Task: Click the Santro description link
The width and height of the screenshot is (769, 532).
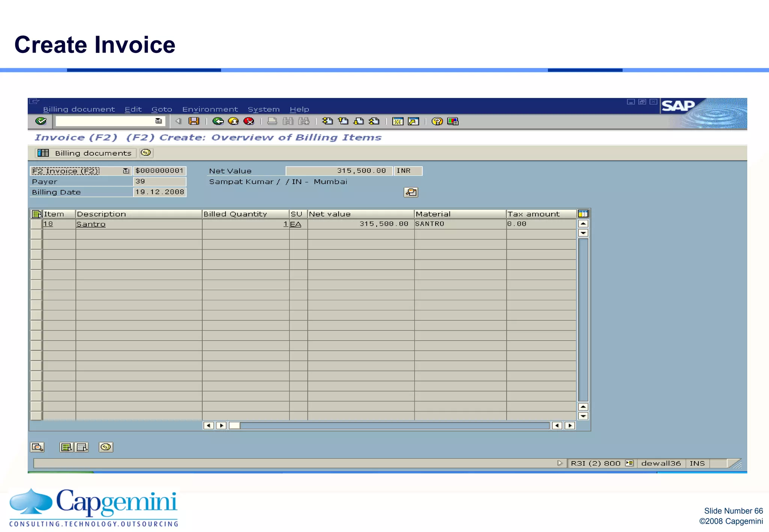Action: click(91, 224)
